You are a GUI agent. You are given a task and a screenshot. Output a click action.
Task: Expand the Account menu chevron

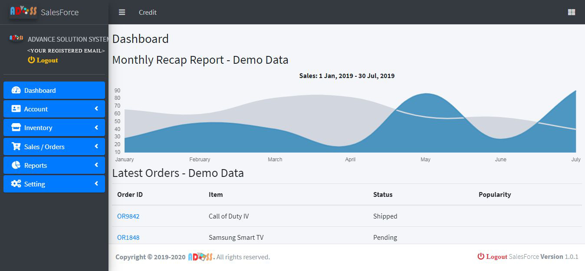pyautogui.click(x=96, y=109)
